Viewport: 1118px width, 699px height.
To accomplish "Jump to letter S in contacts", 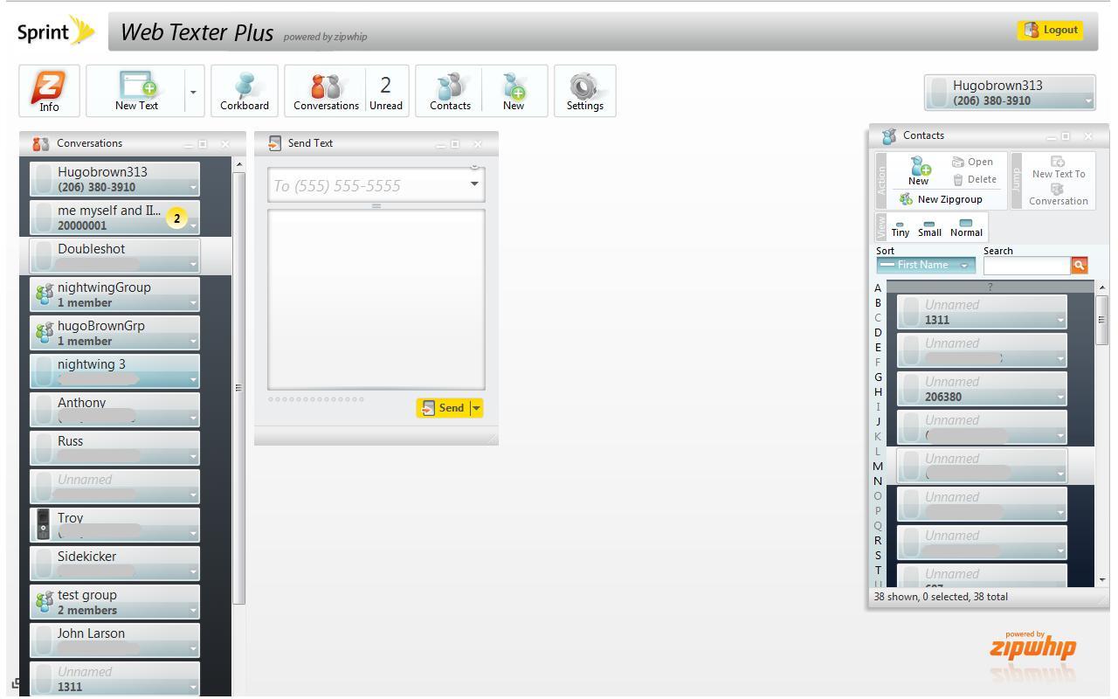I will point(878,555).
